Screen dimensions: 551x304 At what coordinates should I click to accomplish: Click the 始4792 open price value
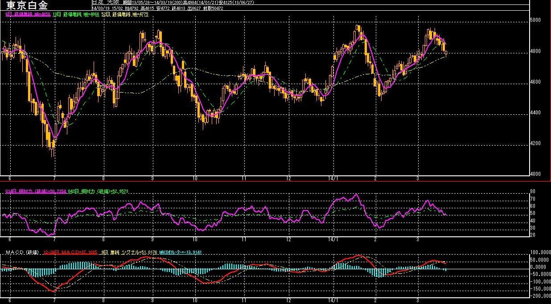132,8
